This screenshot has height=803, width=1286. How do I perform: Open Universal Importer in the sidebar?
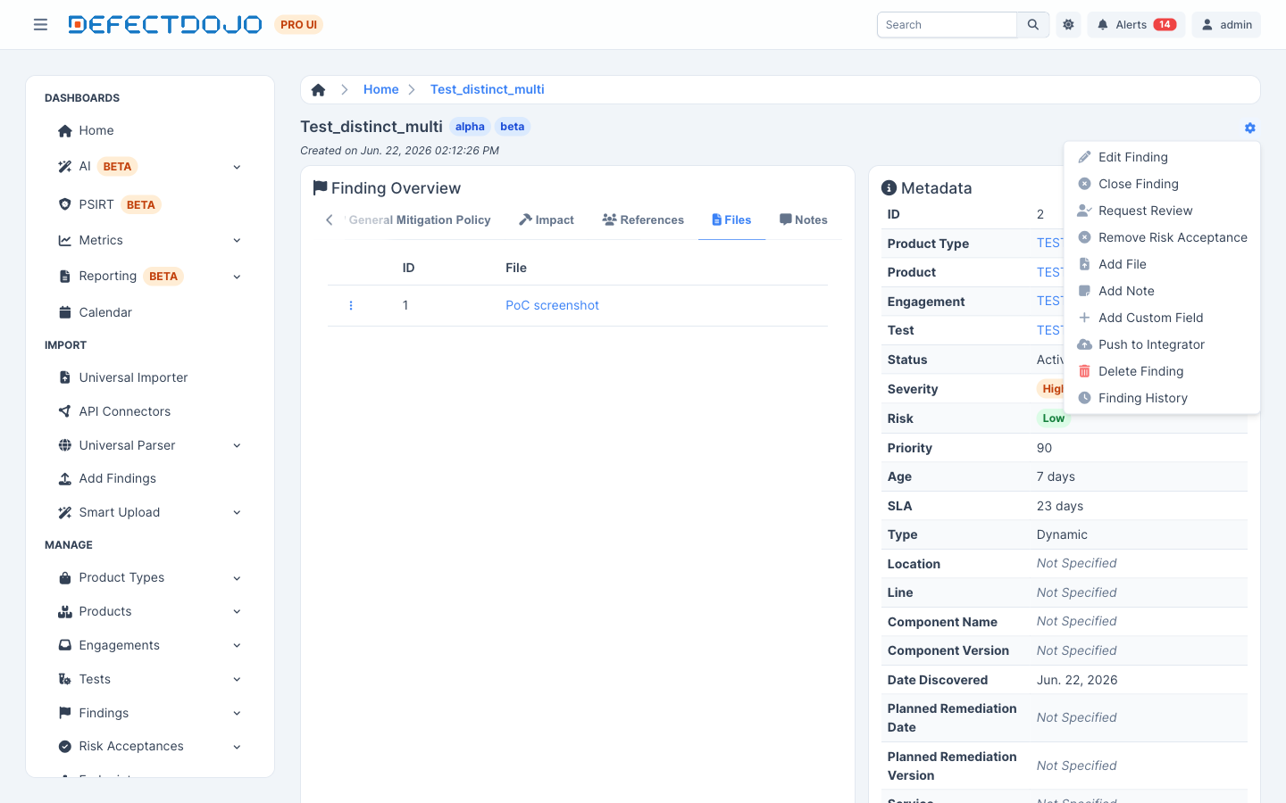pyautogui.click(x=150, y=377)
